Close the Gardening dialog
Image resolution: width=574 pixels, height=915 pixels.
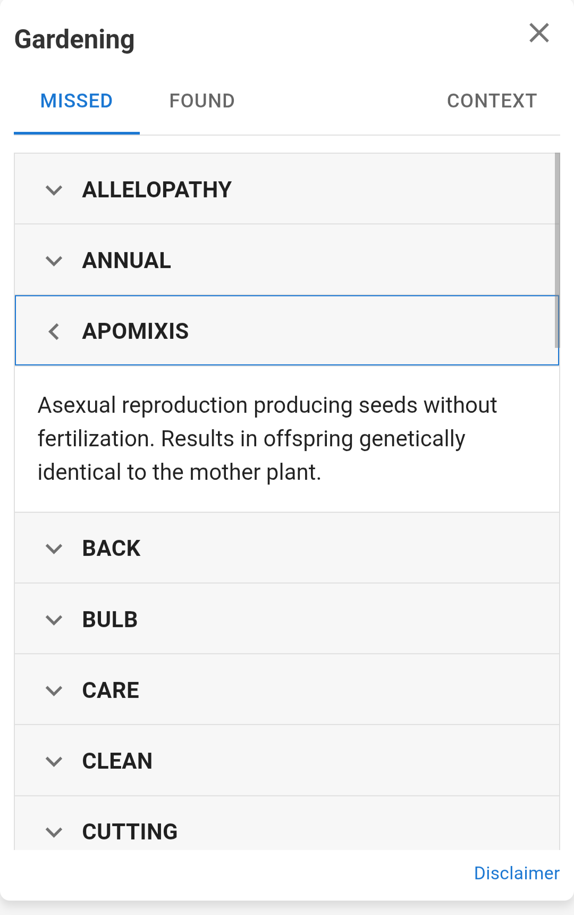coord(539,33)
